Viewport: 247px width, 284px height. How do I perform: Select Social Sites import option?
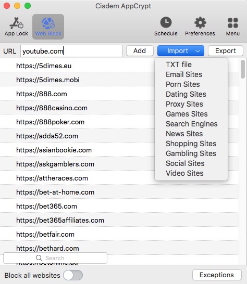[x=185, y=163]
